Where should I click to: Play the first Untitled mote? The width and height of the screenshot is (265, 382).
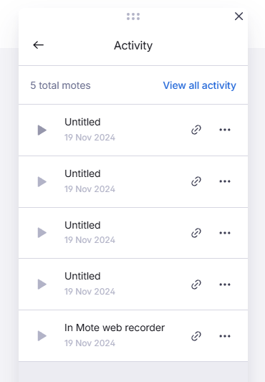(42, 130)
